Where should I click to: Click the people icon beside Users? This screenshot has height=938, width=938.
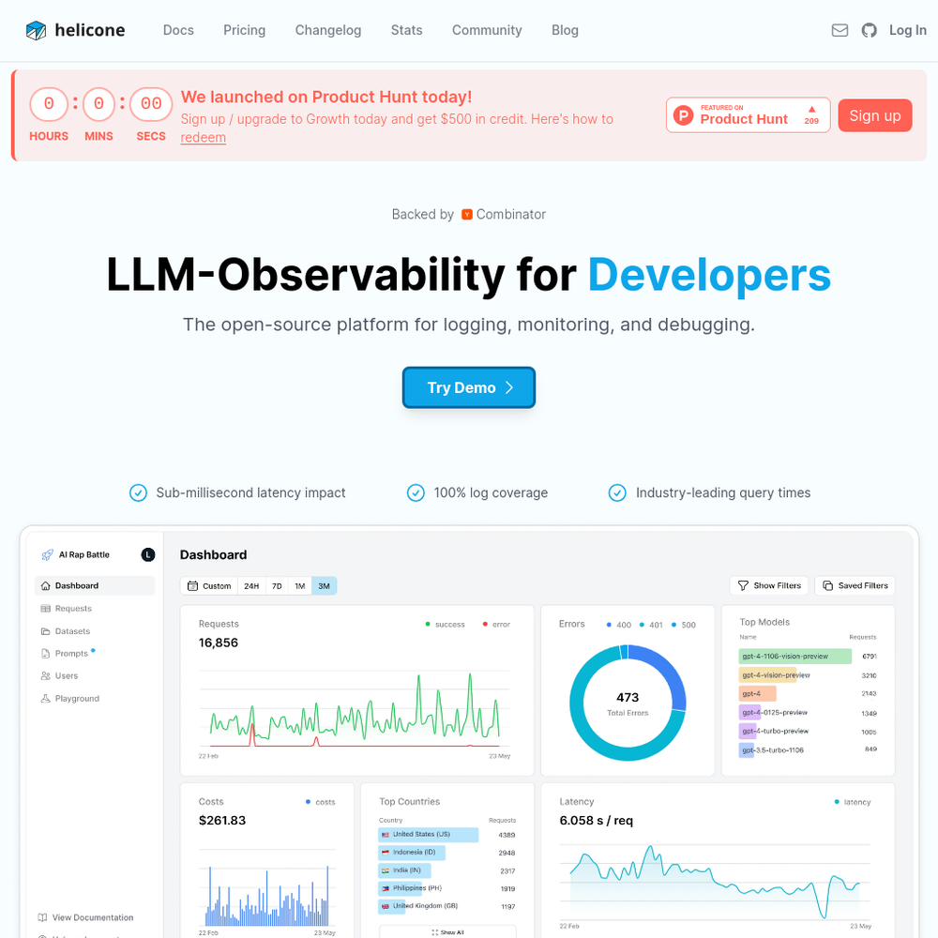click(45, 676)
